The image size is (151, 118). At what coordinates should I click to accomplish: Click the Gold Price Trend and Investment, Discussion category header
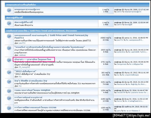coord(42,31)
